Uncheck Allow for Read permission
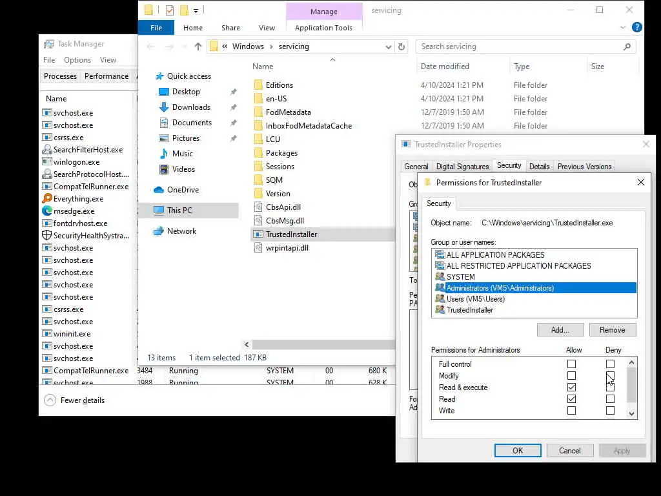661x496 pixels. [x=571, y=399]
